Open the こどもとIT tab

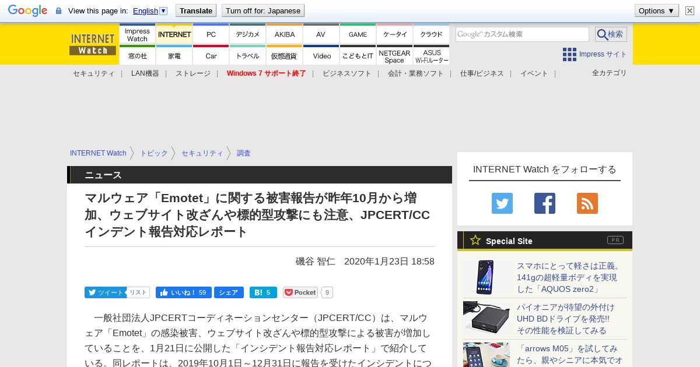pyautogui.click(x=358, y=55)
